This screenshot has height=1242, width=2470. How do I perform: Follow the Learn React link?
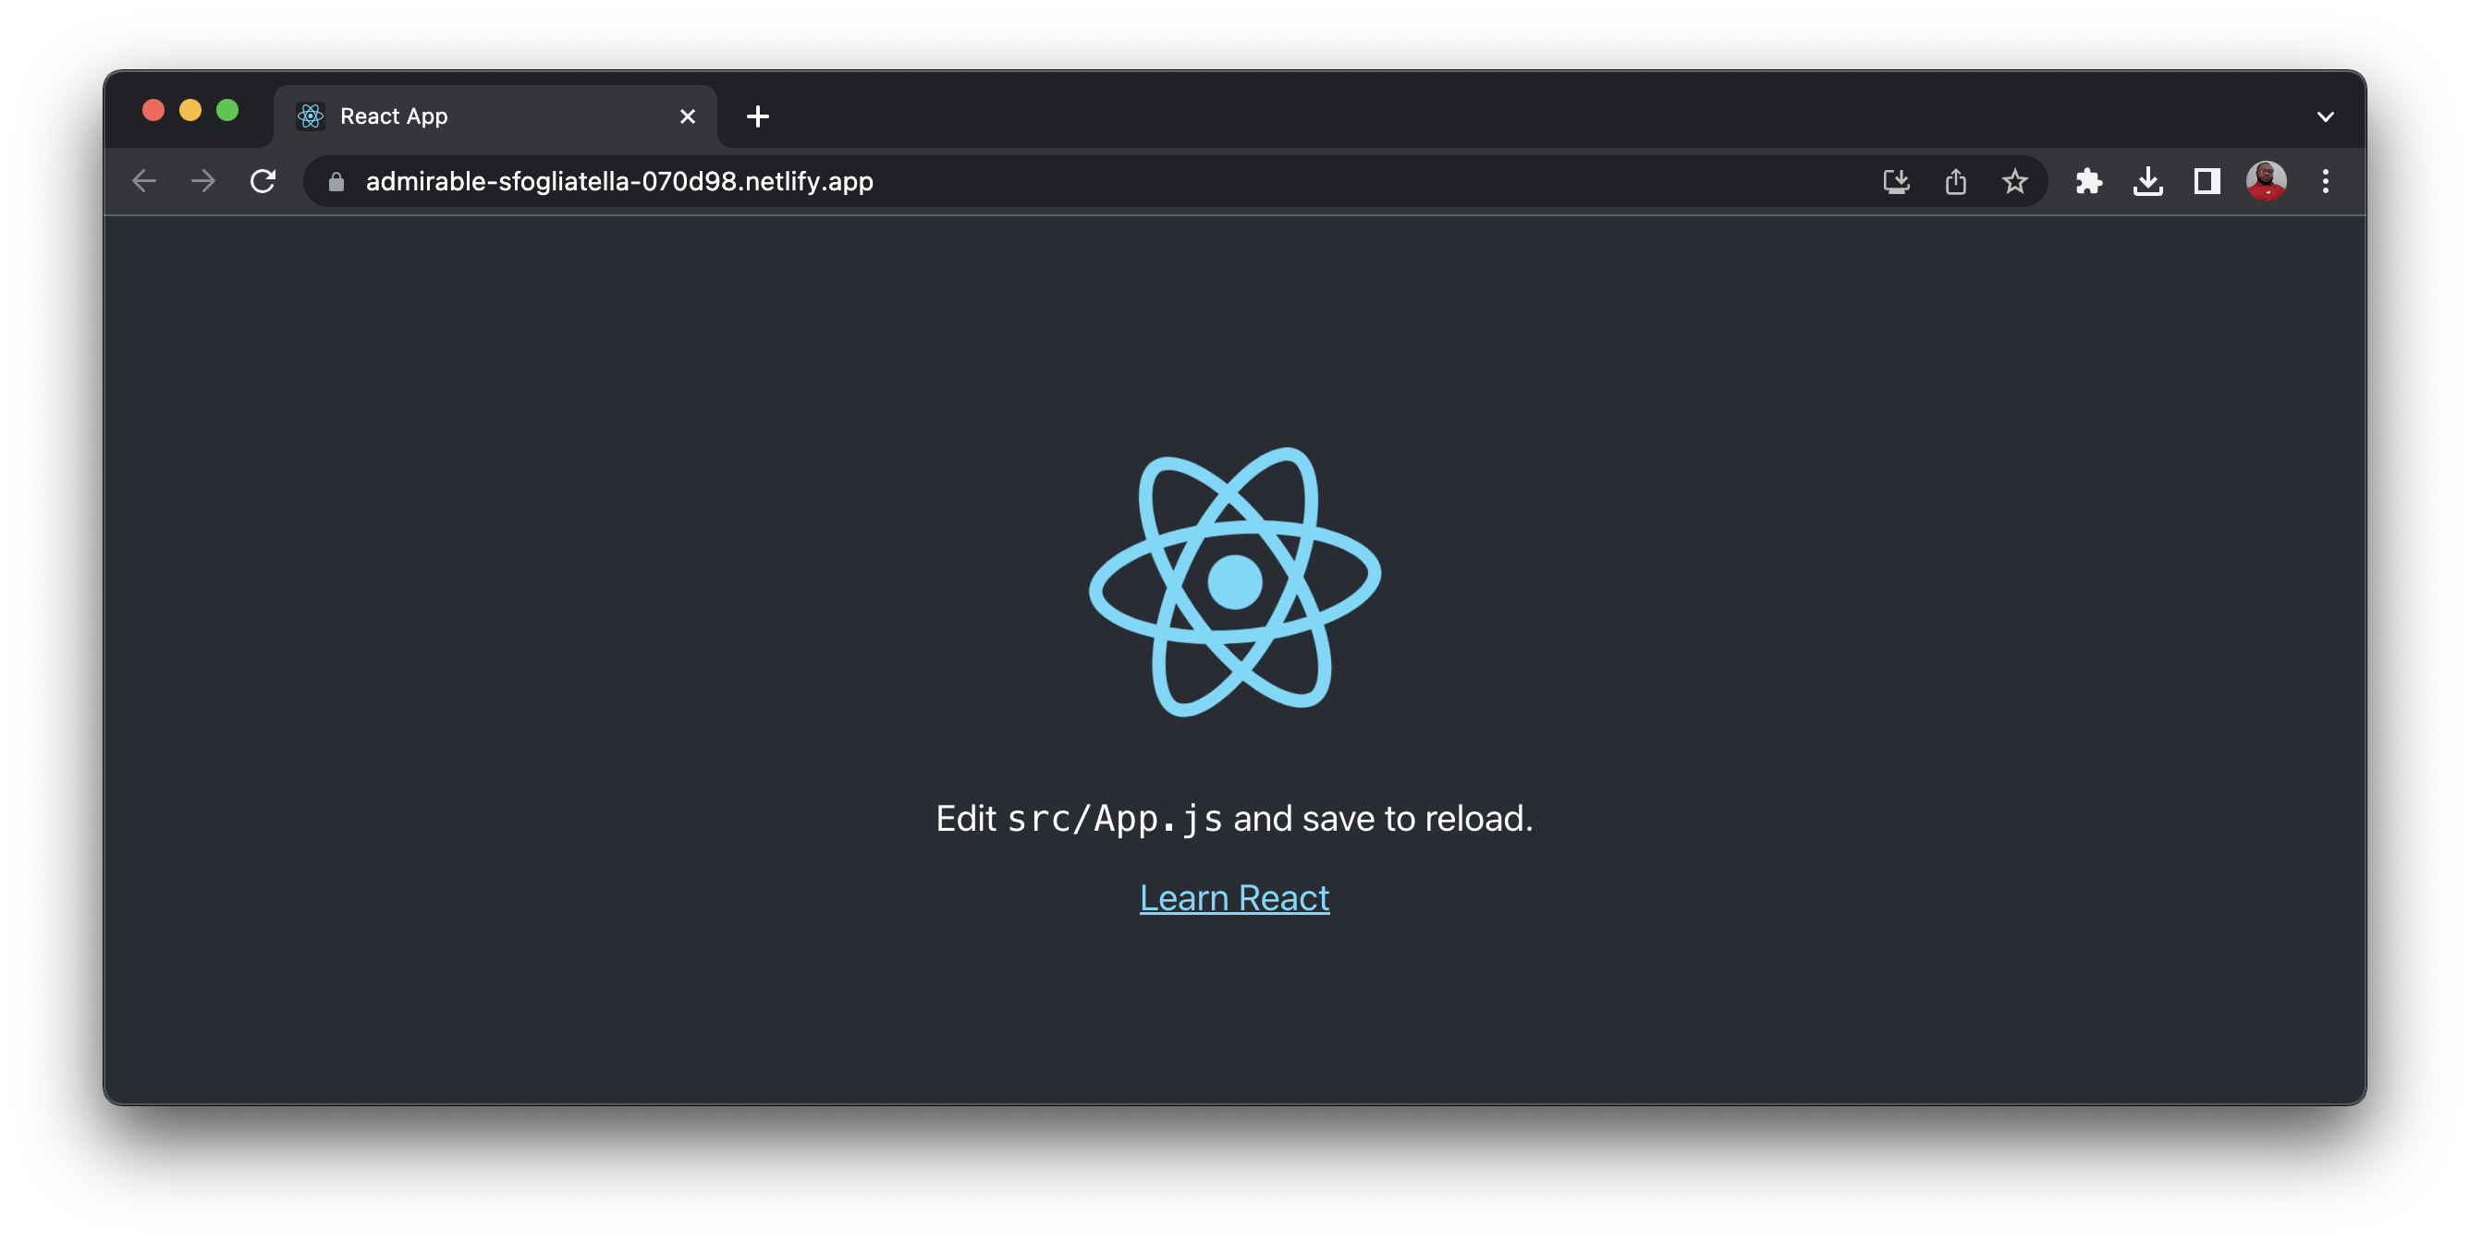[1234, 897]
